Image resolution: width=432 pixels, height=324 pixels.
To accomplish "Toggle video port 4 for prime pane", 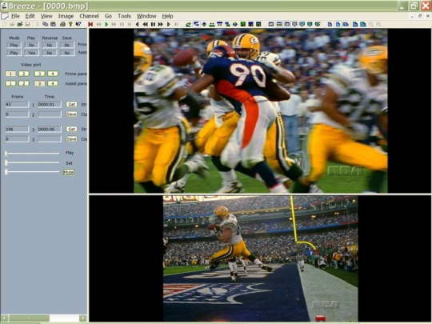I will click(53, 74).
